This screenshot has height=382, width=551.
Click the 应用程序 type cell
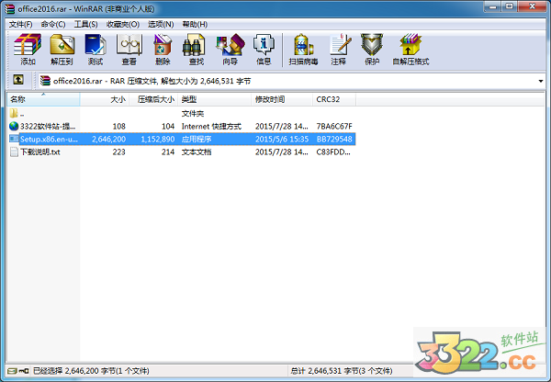[x=197, y=140]
